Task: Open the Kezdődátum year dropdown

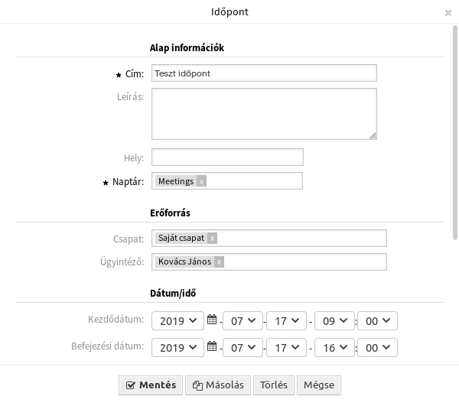Action: [x=177, y=321]
